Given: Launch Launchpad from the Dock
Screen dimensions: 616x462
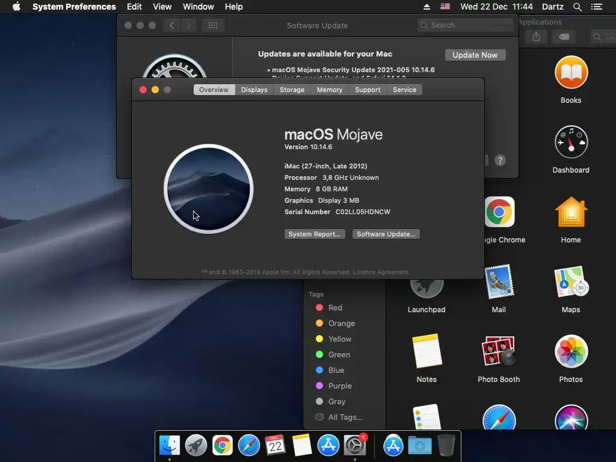Looking at the screenshot, I should pyautogui.click(x=196, y=446).
